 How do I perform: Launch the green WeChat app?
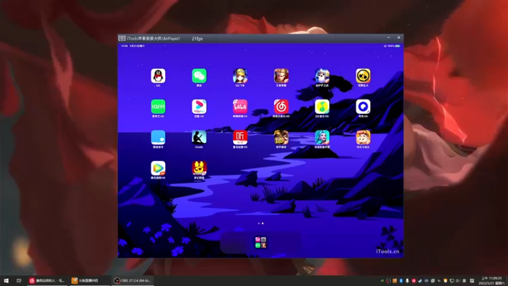coord(199,76)
